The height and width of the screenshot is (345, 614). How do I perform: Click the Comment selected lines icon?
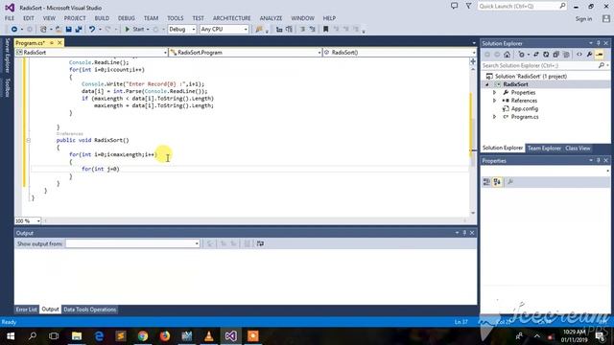point(303,30)
